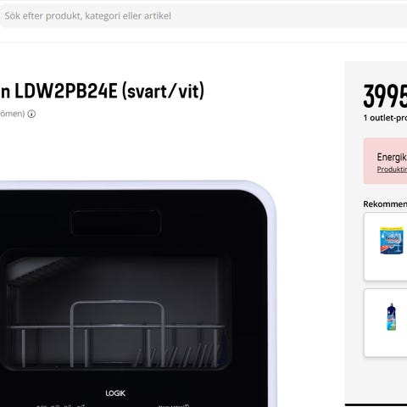The height and width of the screenshot is (407, 407).
Task: Open the Energik label in the pink box
Action: point(392,157)
